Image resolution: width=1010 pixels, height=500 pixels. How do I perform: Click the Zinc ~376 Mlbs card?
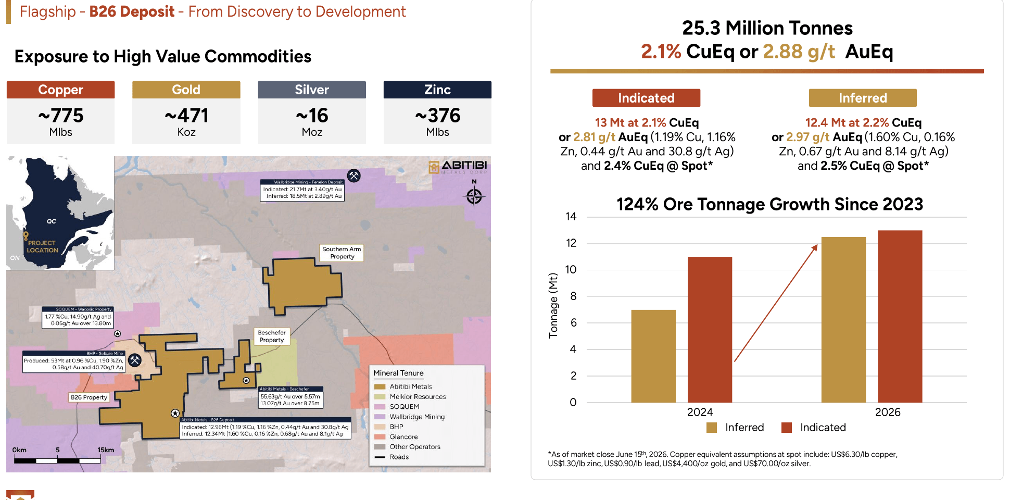pos(437,112)
